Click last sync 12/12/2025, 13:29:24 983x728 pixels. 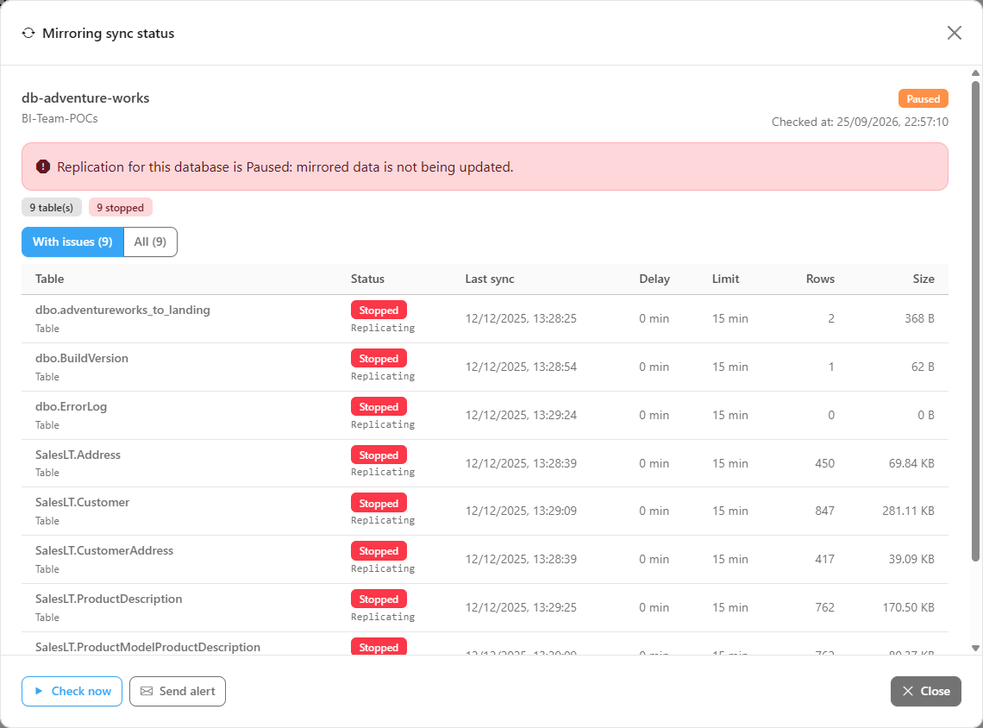click(520, 415)
